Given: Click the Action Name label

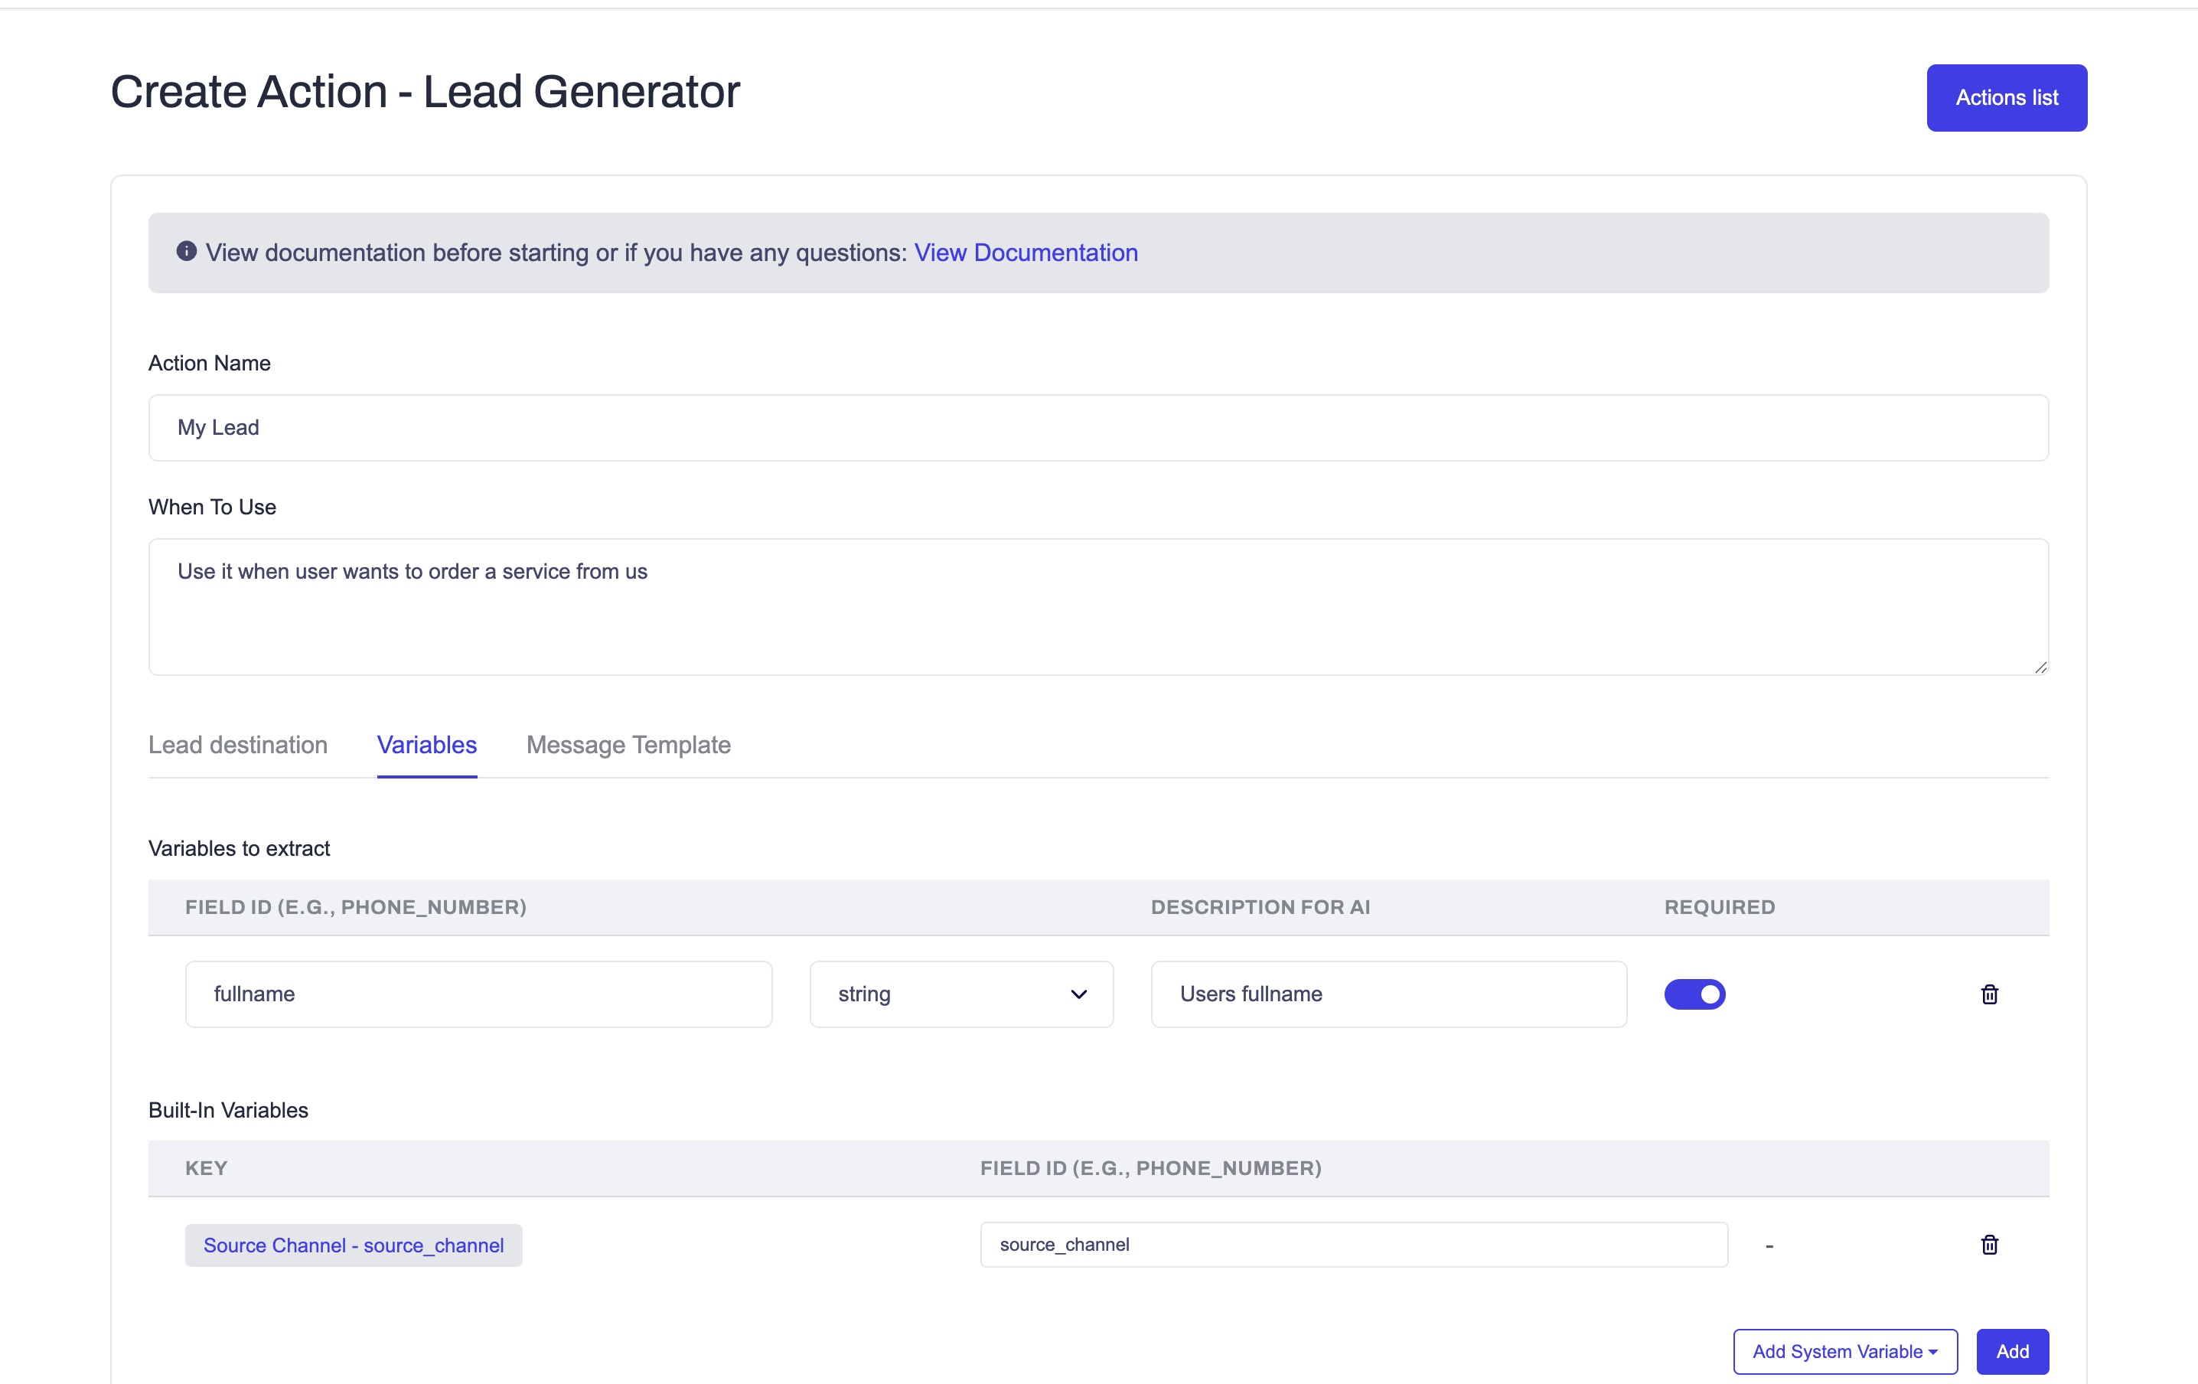Looking at the screenshot, I should pos(209,364).
